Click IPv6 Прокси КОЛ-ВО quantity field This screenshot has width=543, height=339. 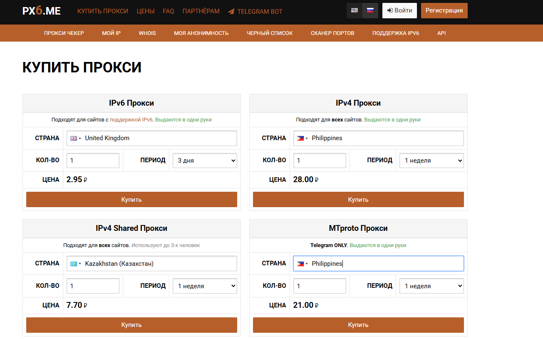[x=93, y=161]
